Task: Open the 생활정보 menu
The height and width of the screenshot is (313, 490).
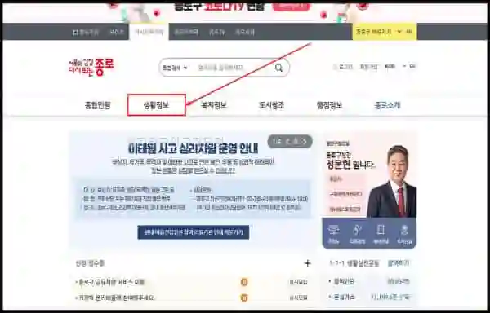Action: [x=156, y=105]
